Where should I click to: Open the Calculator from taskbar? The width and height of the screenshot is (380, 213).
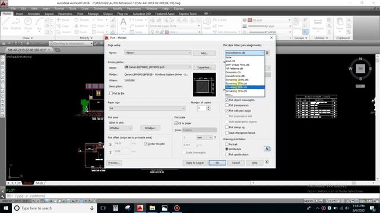tap(116, 208)
